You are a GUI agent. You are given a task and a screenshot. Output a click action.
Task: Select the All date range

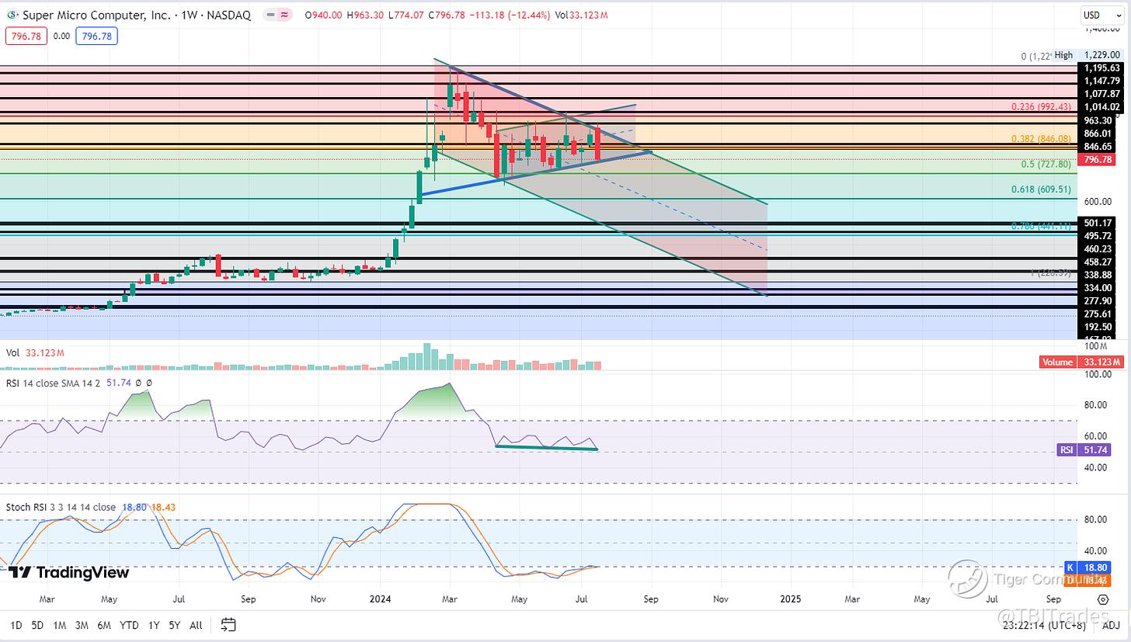tap(197, 624)
